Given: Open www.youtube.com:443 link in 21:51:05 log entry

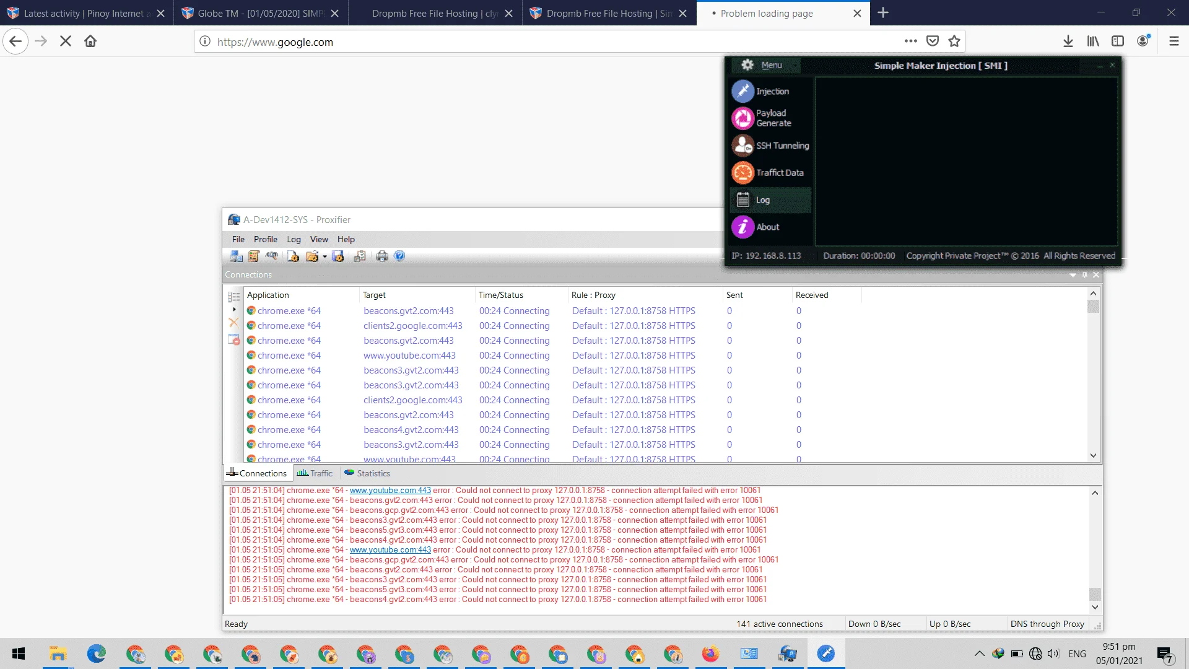Looking at the screenshot, I should 390,550.
